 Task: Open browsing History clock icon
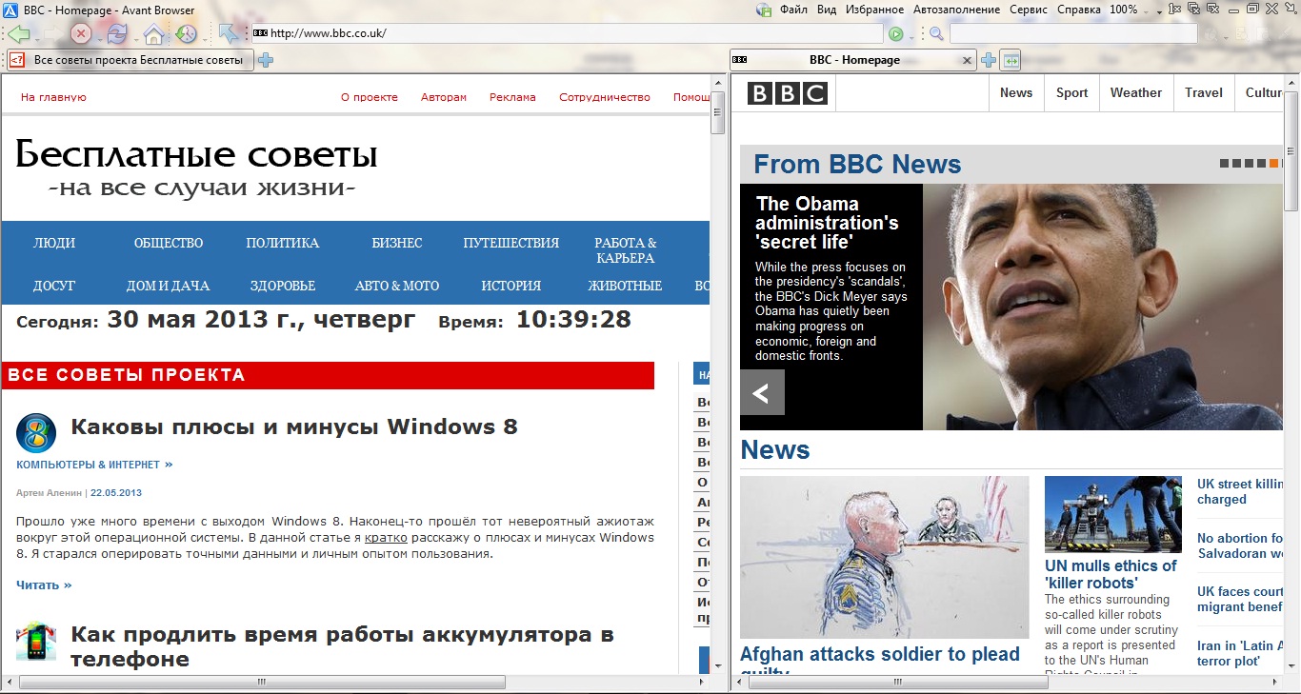pos(185,34)
